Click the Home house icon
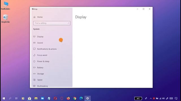181x101 pixels. point(35,17)
